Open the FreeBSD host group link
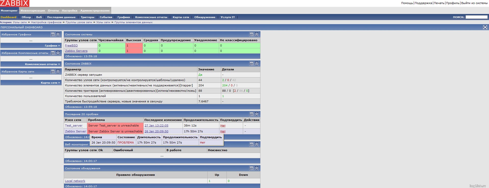Viewport: 489px width, 188px height. click(71, 45)
